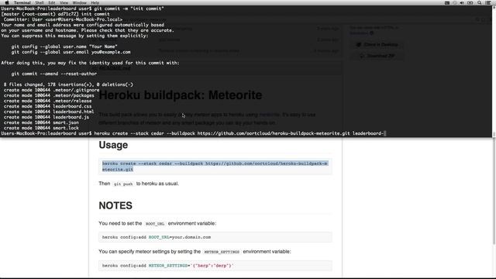This screenshot has width=496, height=279.
Task: Click the NOTES heading
Action: (x=115, y=205)
